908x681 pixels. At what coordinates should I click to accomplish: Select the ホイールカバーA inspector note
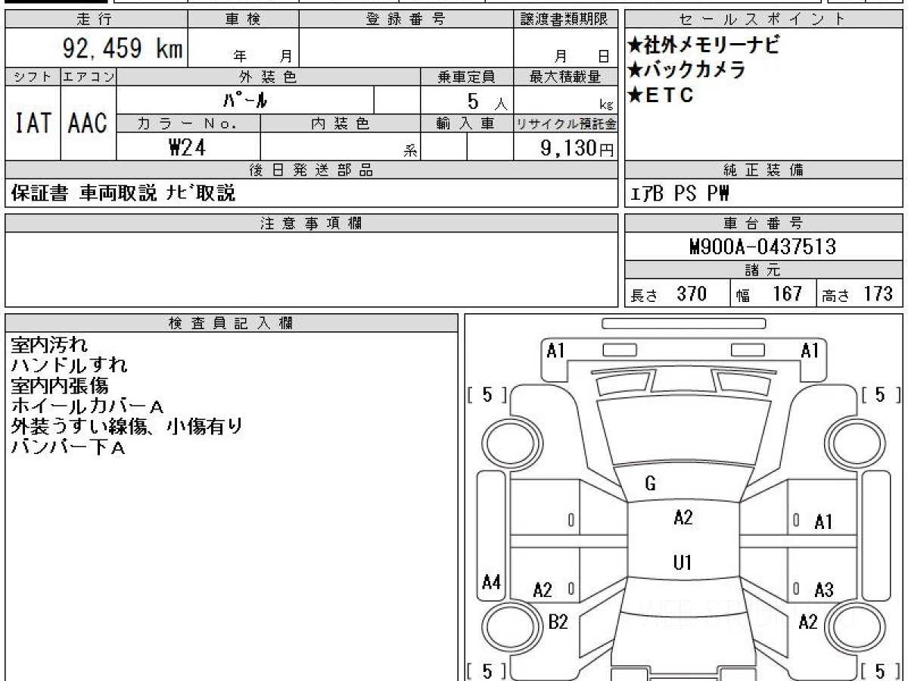[x=87, y=407]
